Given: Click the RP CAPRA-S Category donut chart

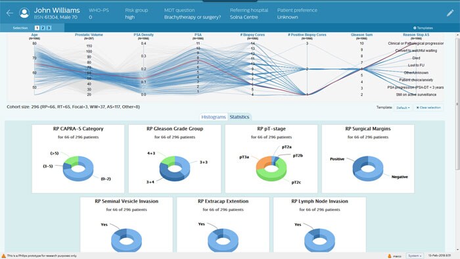Looking at the screenshot, I should (78, 169).
